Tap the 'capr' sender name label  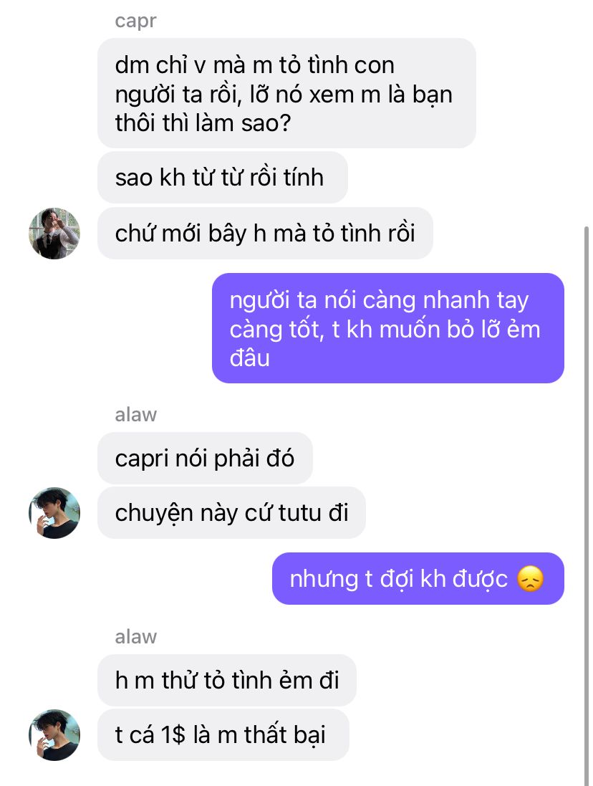[x=135, y=21]
